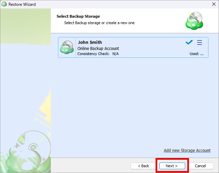Select the John Smith account name
This screenshot has width=219, height=173.
(x=90, y=42)
